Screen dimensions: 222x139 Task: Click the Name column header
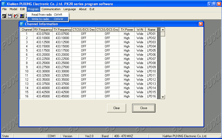click(151, 30)
